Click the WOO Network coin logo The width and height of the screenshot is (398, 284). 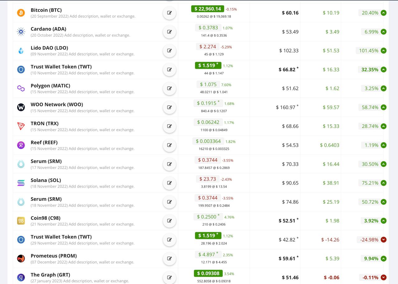point(21,107)
